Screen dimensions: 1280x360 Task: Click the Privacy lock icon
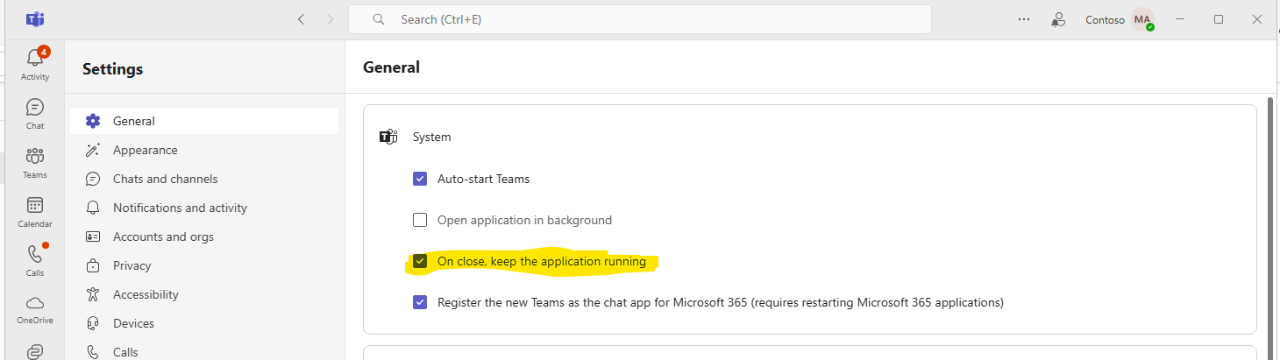[x=93, y=265]
